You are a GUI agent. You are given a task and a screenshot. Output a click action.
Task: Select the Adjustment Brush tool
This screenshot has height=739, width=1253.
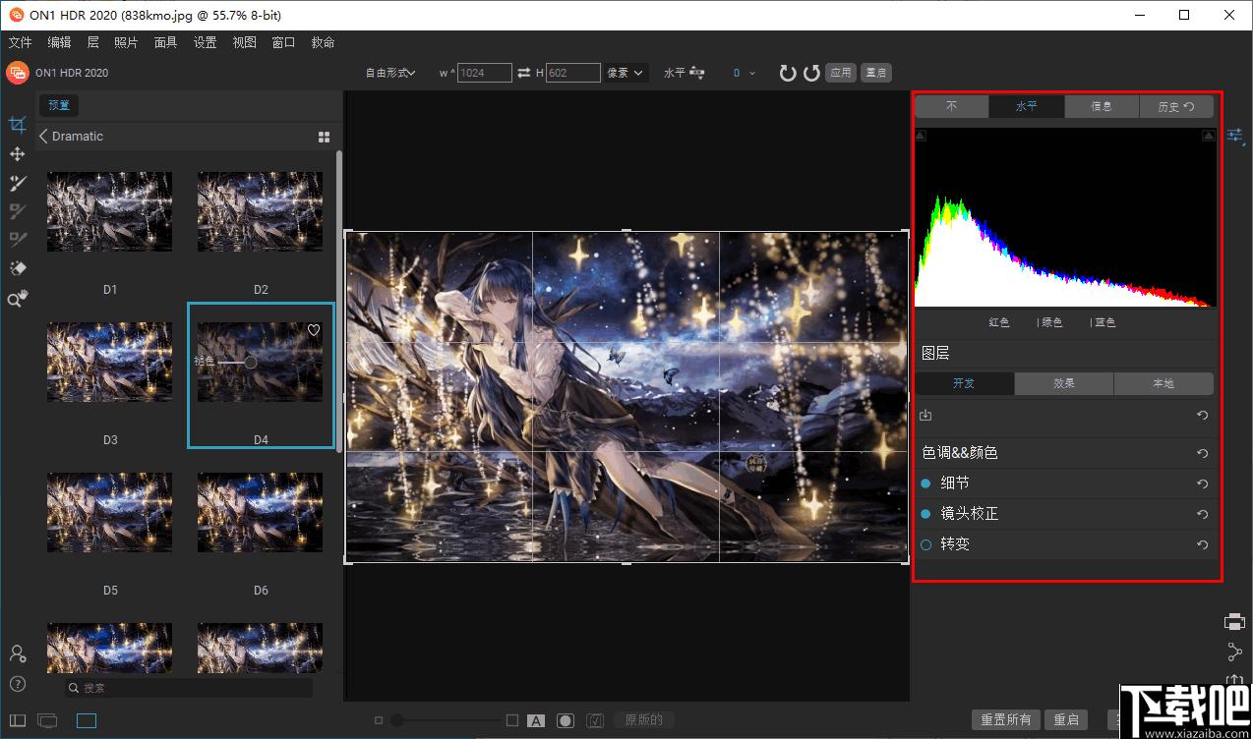(x=17, y=183)
